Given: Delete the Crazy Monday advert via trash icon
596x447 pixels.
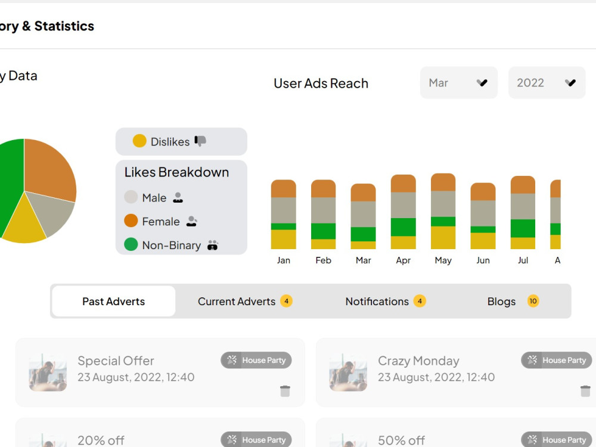Looking at the screenshot, I should pyautogui.click(x=585, y=391).
